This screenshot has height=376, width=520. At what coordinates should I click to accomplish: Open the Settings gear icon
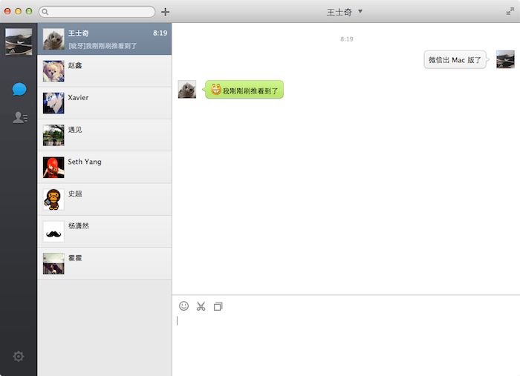19,356
